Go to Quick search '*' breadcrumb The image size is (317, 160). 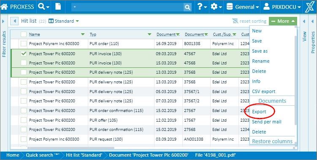pyautogui.click(x=43, y=155)
